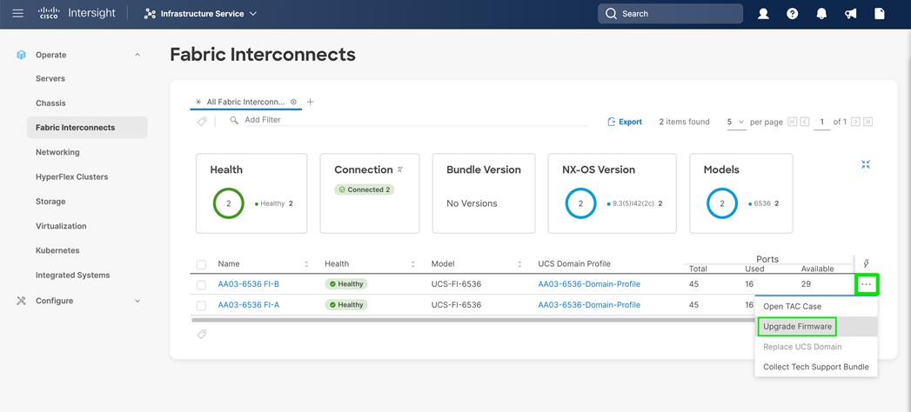Select Upgrade Firmware from the menu
This screenshot has width=911, height=412.
[x=815, y=327]
